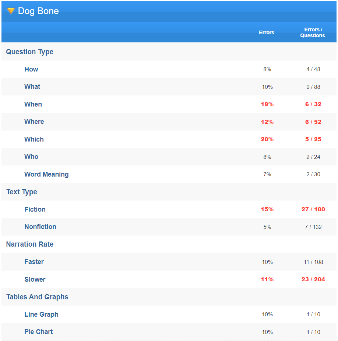Image resolution: width=338 pixels, height=341 pixels.
Task: Select the How question type row
Action: coord(31,69)
